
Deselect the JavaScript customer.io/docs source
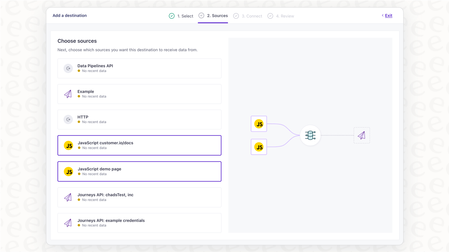pyautogui.click(x=139, y=145)
